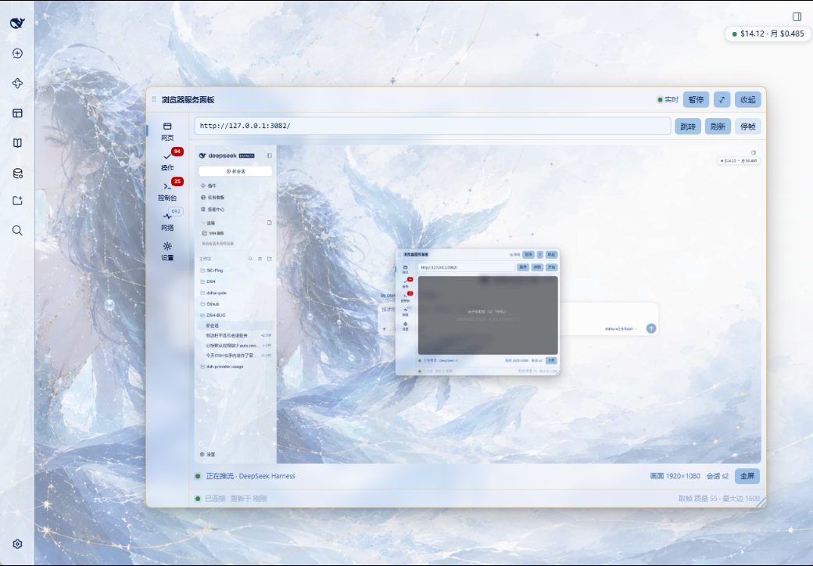813x566 pixels.
Task: Click the 停帧 button next to URL
Action: 747,127
